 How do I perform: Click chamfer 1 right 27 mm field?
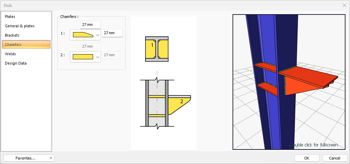tap(112, 33)
